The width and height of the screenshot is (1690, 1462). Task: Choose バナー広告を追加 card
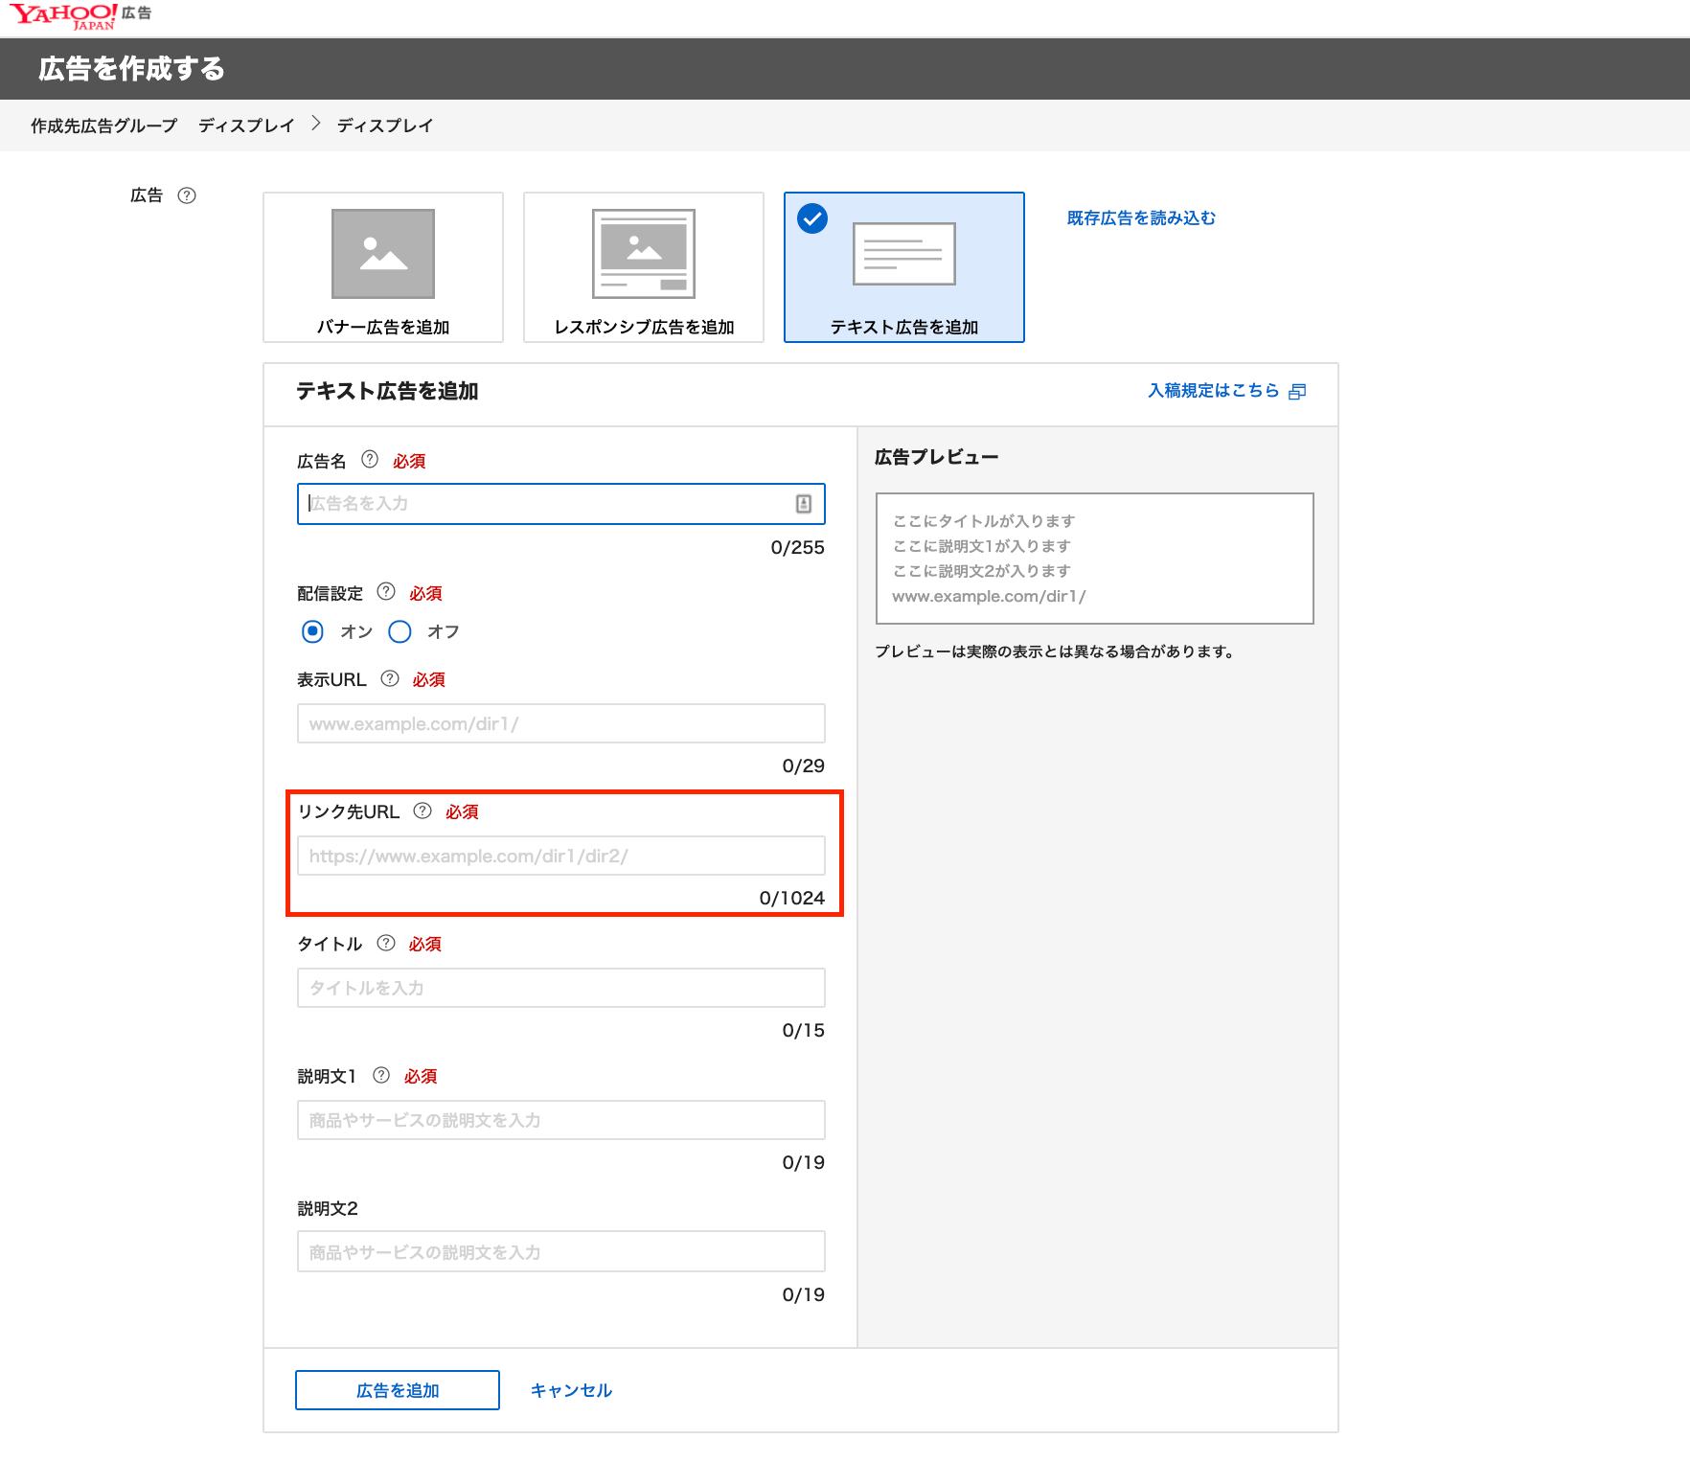pos(383,267)
